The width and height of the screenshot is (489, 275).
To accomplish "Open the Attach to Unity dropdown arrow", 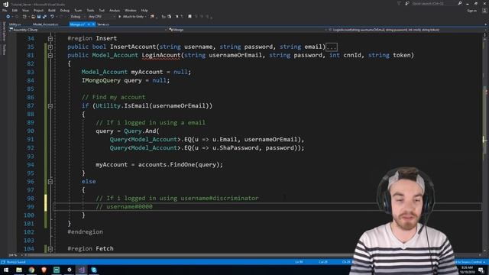I will click(146, 17).
